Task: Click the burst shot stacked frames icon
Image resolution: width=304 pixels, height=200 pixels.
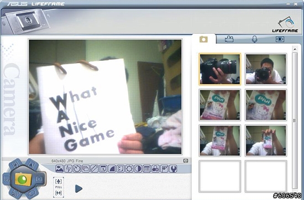Action: (x=86, y=169)
